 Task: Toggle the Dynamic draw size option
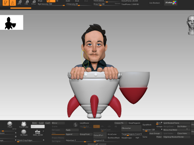[x=118, y=4]
